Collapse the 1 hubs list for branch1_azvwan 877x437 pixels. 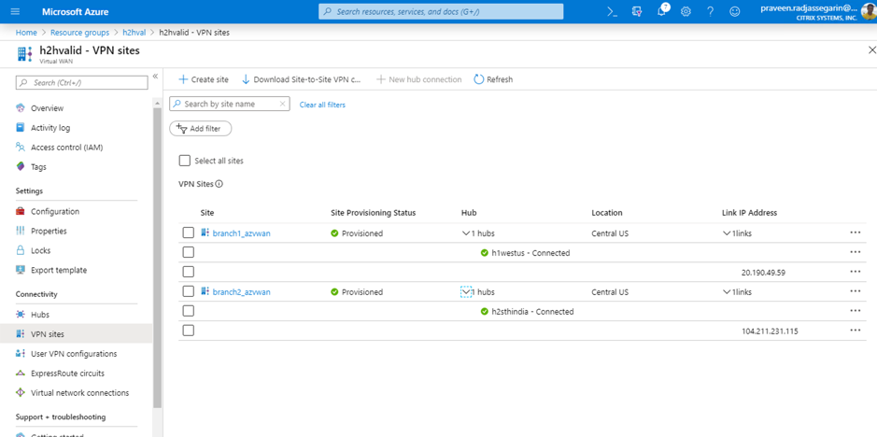tap(465, 233)
